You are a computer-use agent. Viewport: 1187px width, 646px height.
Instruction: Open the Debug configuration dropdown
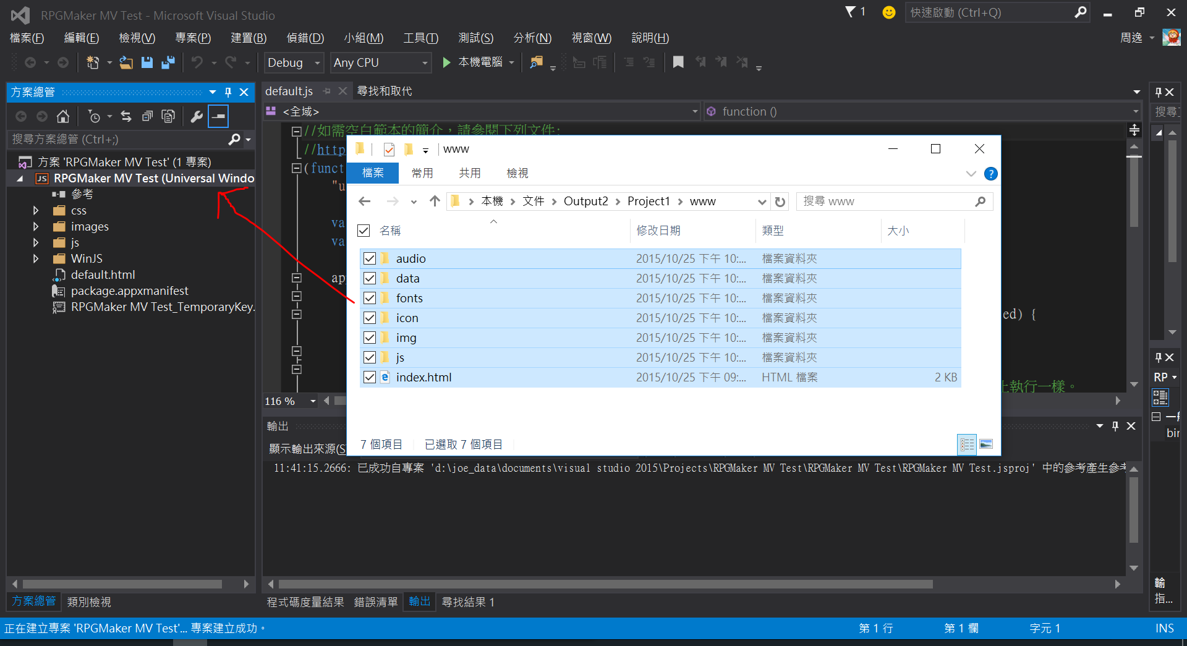pos(294,62)
